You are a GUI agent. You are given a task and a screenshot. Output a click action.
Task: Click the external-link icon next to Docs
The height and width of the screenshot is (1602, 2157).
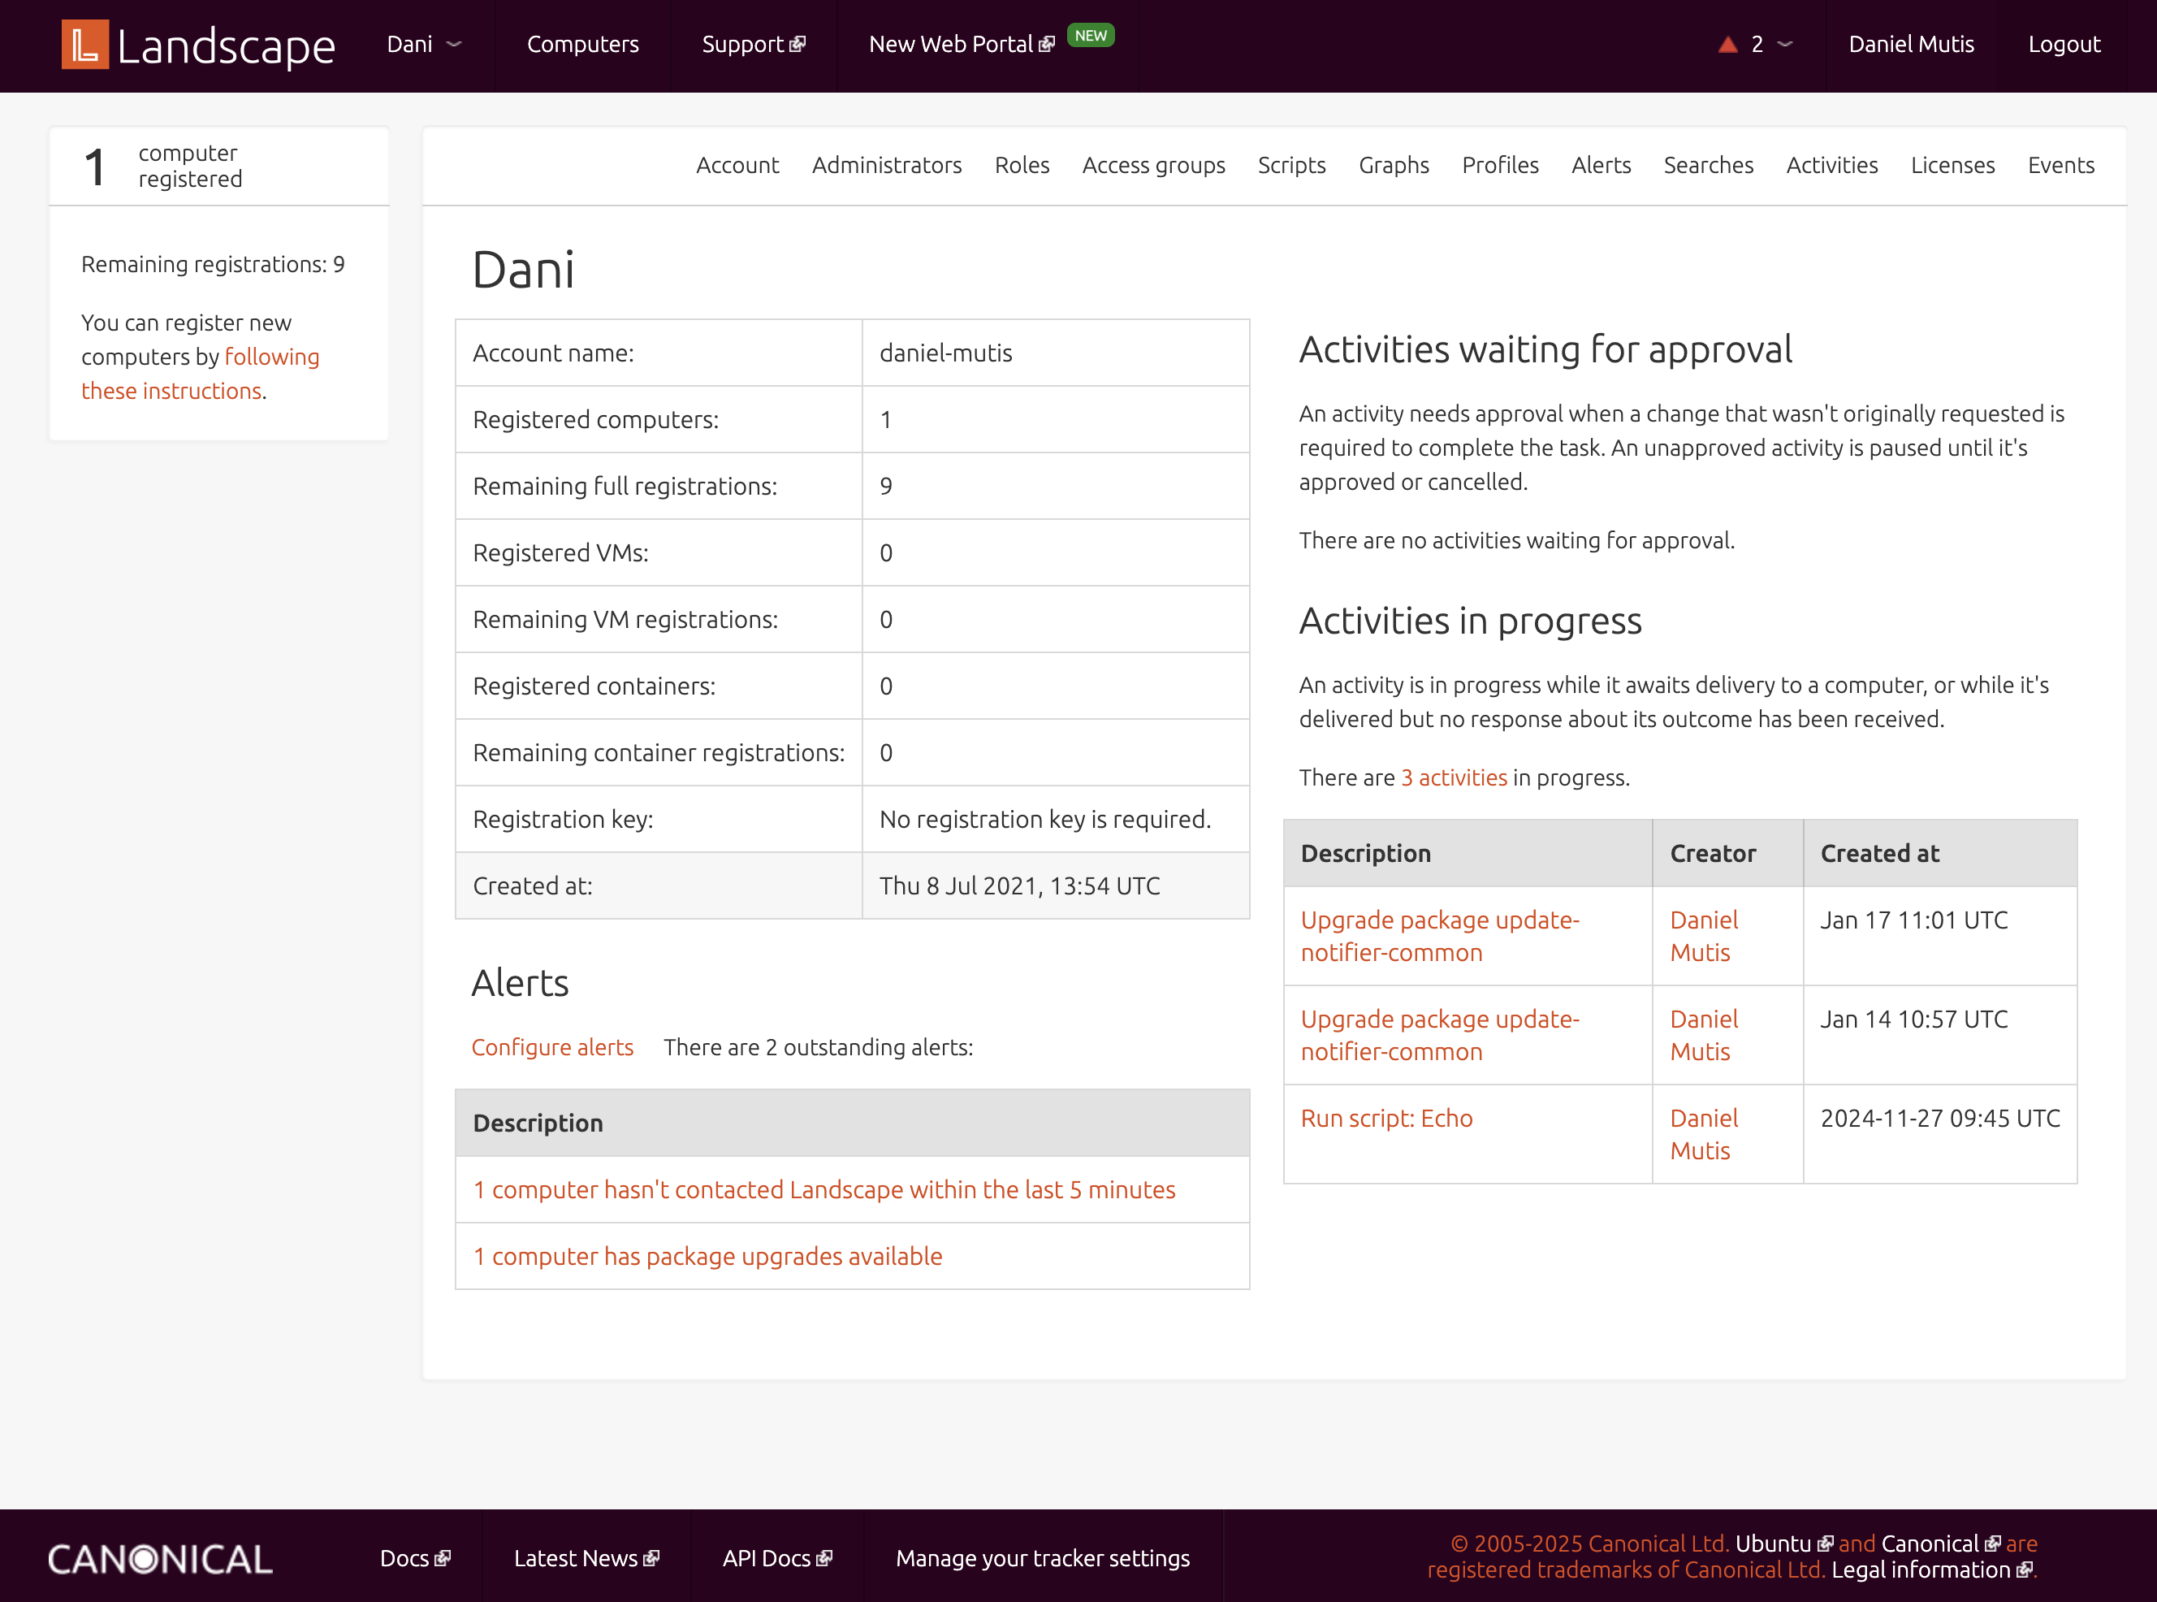click(442, 1558)
